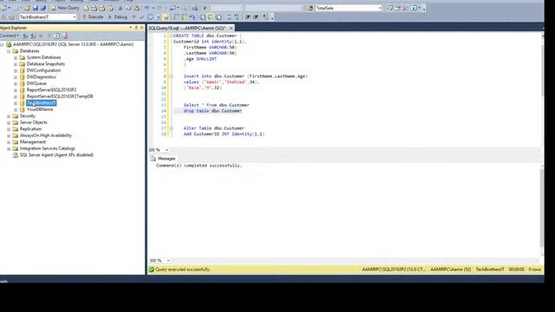
Task: Close the SQLQuery16.sql tab
Action: (231, 28)
